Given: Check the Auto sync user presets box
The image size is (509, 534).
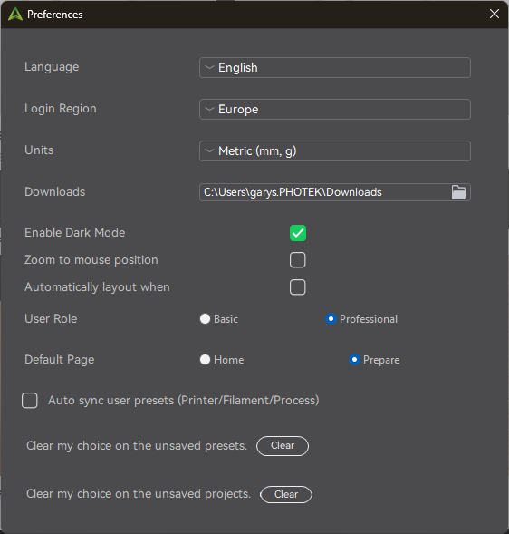Looking at the screenshot, I should [30, 400].
